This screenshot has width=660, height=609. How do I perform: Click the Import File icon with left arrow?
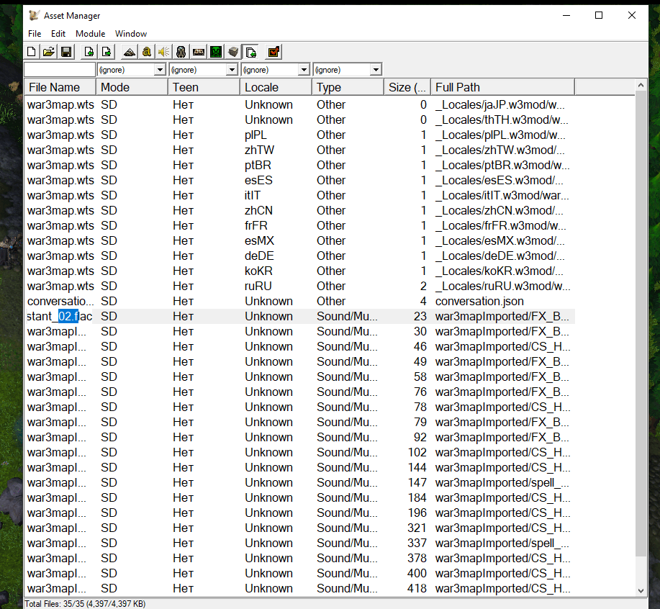[x=89, y=52]
